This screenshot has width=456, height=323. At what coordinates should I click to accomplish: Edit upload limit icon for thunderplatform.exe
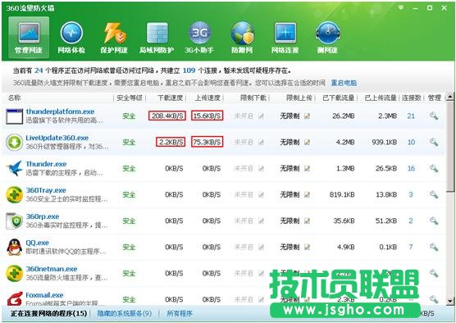click(307, 116)
